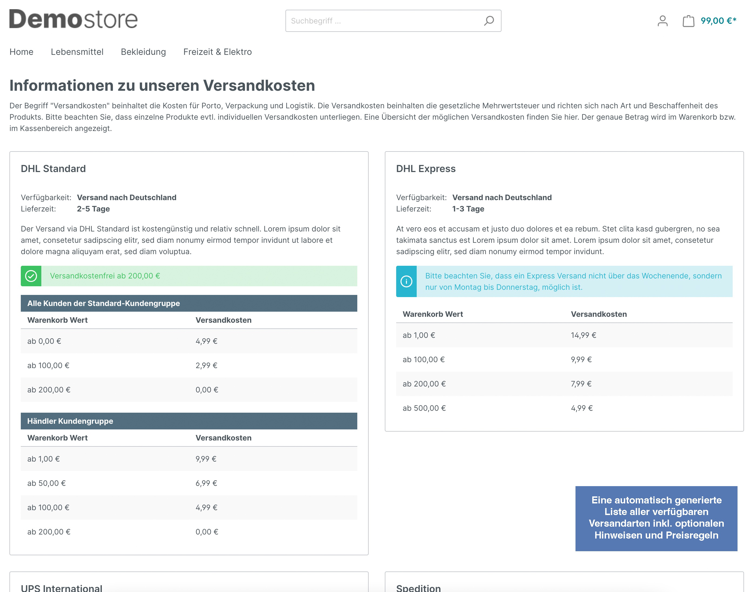Click the '6,99 €' shipping cost cell

coord(206,483)
